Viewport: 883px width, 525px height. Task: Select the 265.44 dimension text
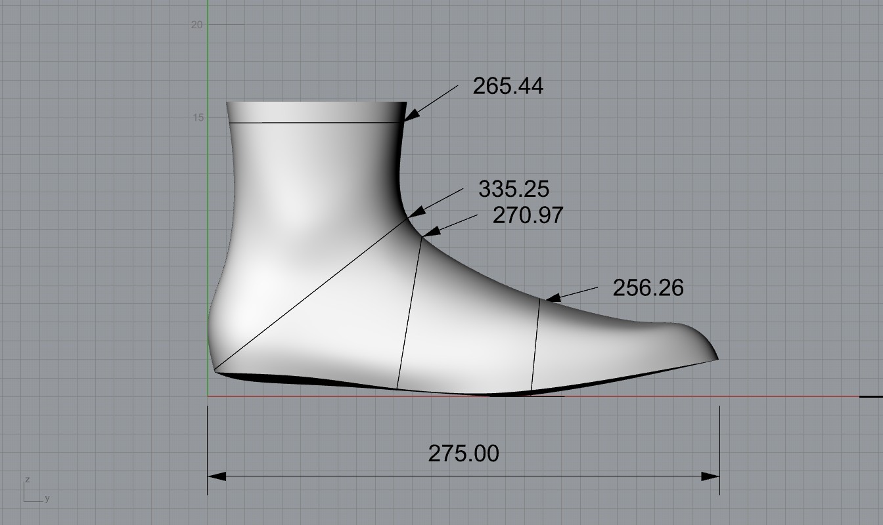[508, 86]
